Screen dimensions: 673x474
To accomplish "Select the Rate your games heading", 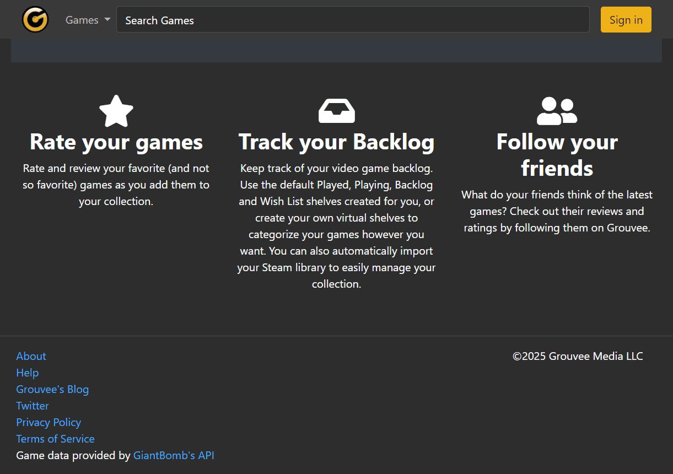I will 116,142.
